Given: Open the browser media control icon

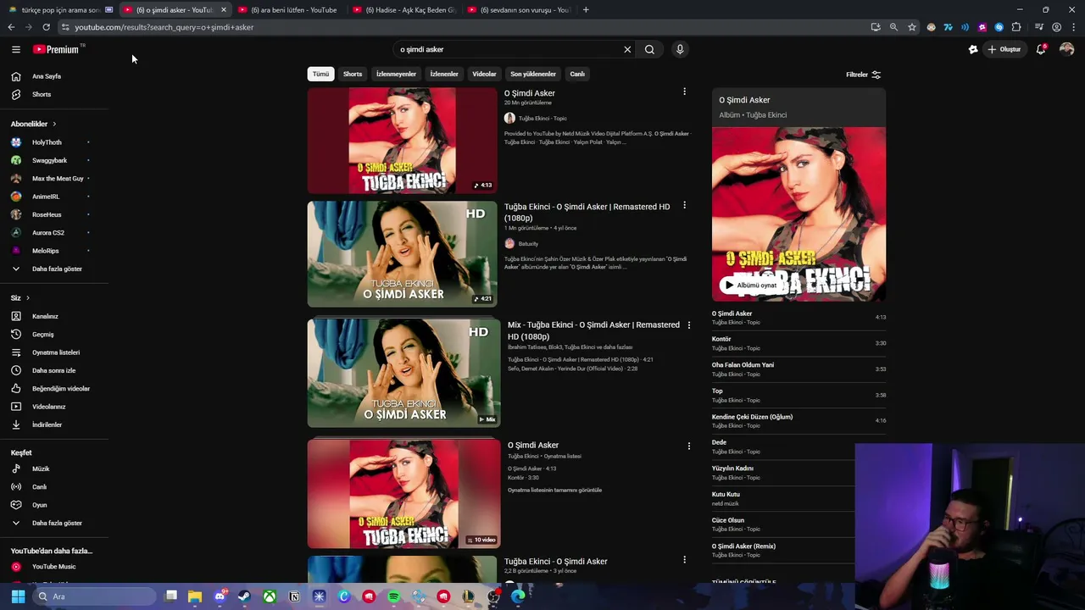Looking at the screenshot, I should point(1039,27).
